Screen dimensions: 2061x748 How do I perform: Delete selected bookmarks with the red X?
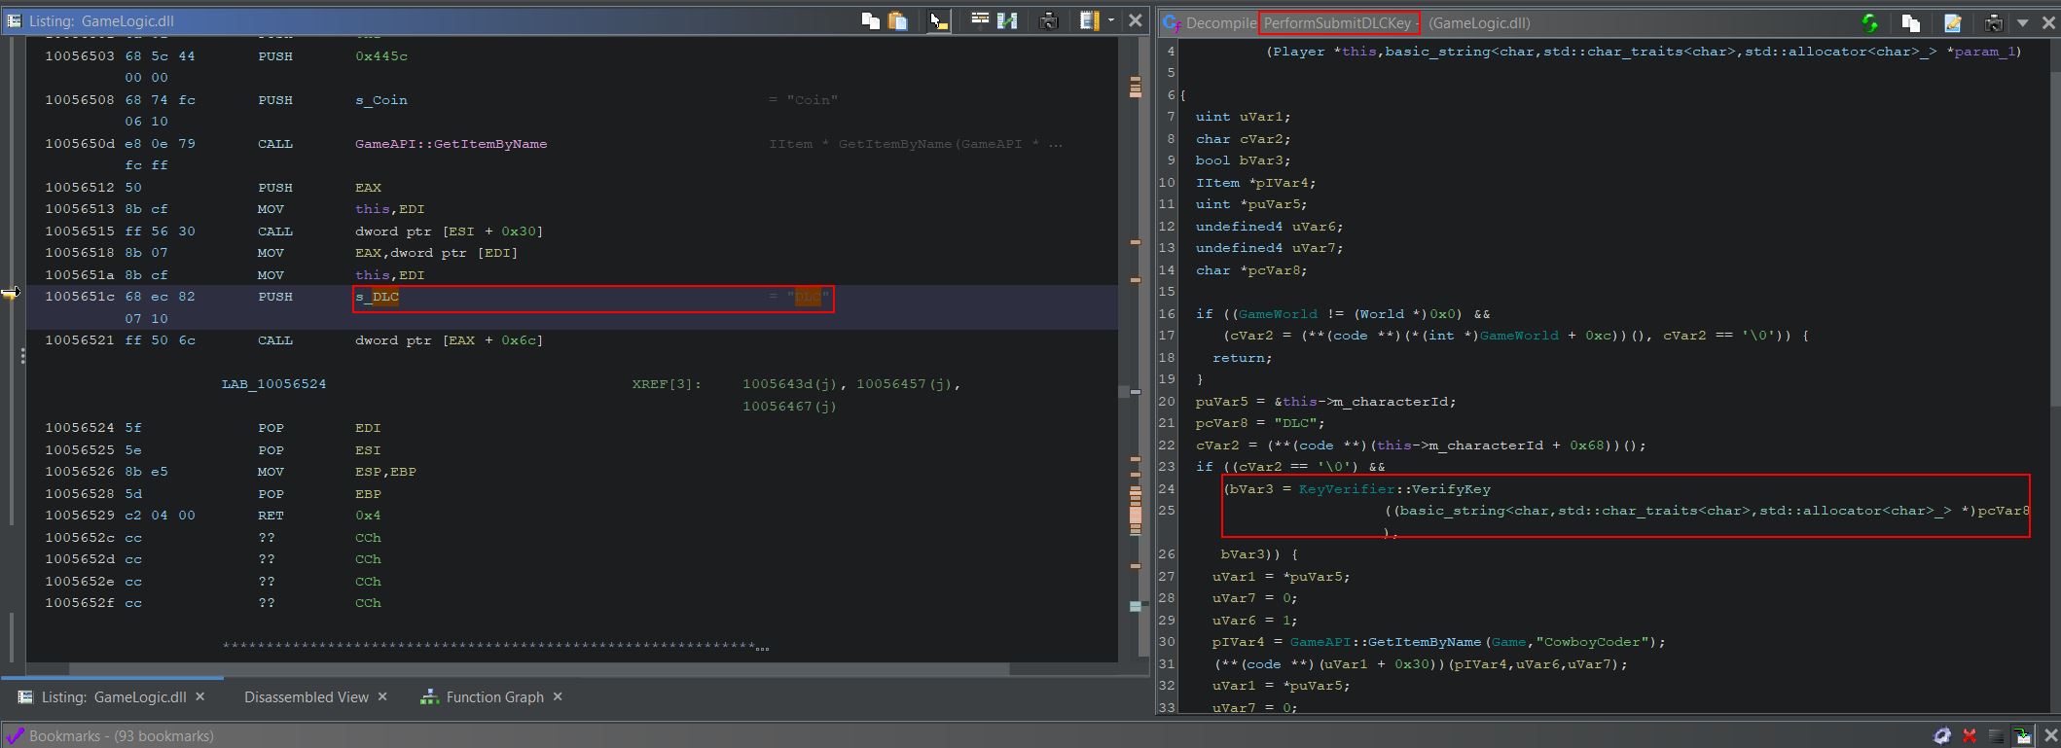(x=1970, y=736)
